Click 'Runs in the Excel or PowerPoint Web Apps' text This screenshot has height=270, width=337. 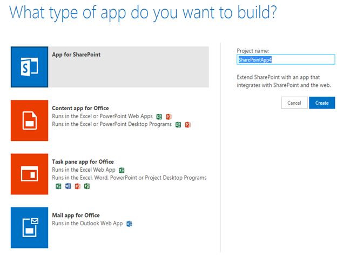[x=102, y=116]
